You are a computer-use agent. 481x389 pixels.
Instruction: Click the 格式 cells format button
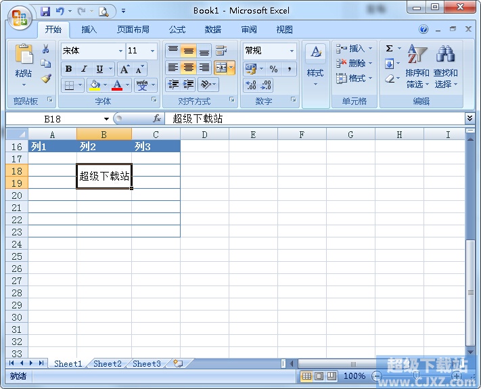coord(354,78)
